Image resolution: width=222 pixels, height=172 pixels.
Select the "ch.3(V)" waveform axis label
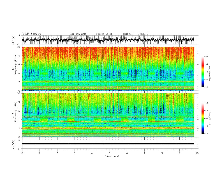click(x=13, y=144)
